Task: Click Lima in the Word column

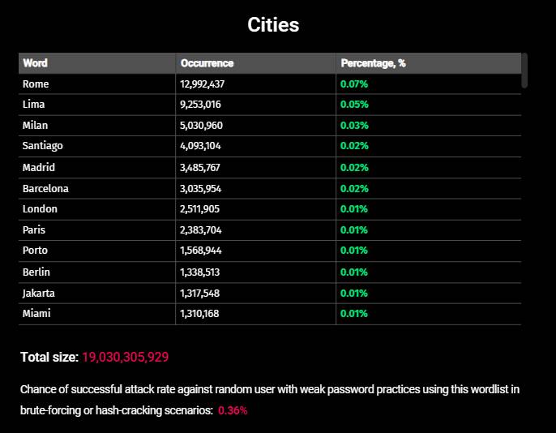Action: [x=33, y=105]
